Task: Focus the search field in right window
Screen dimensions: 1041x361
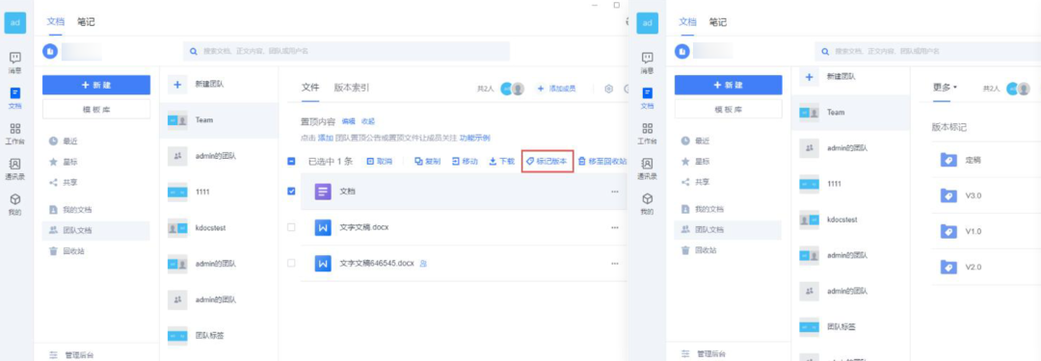Action: (927, 51)
